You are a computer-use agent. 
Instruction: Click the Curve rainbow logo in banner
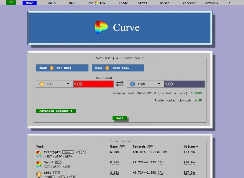pyautogui.click(x=101, y=27)
